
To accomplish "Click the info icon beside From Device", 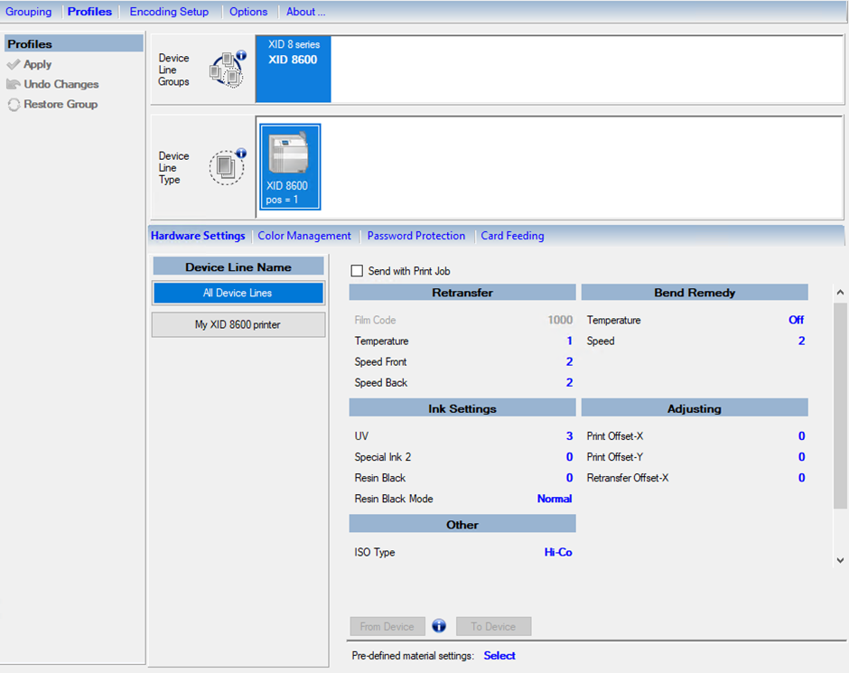I will click(439, 626).
